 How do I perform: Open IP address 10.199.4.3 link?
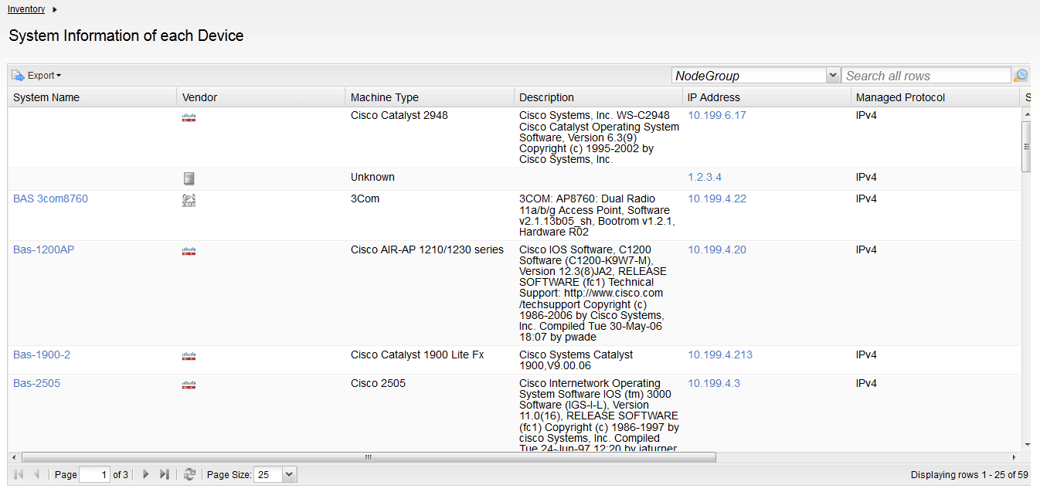[x=714, y=383]
